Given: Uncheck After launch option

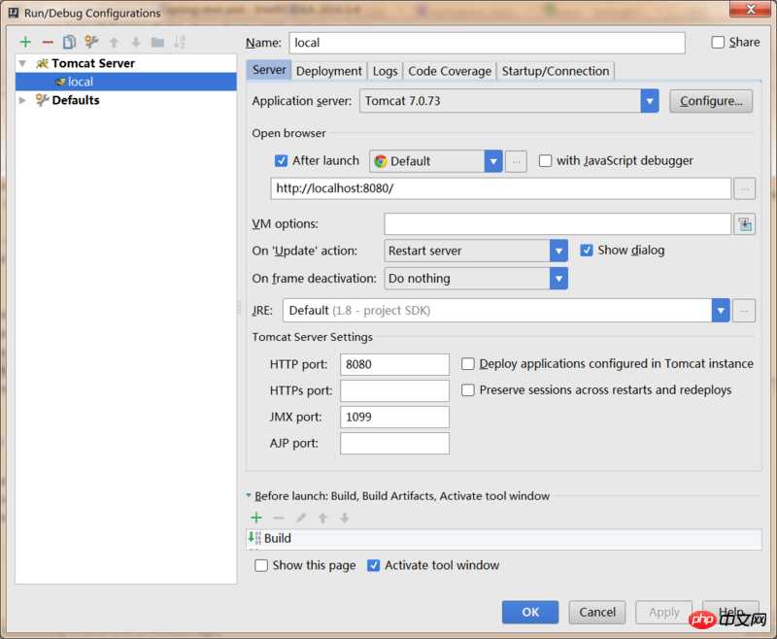Looking at the screenshot, I should (x=281, y=161).
